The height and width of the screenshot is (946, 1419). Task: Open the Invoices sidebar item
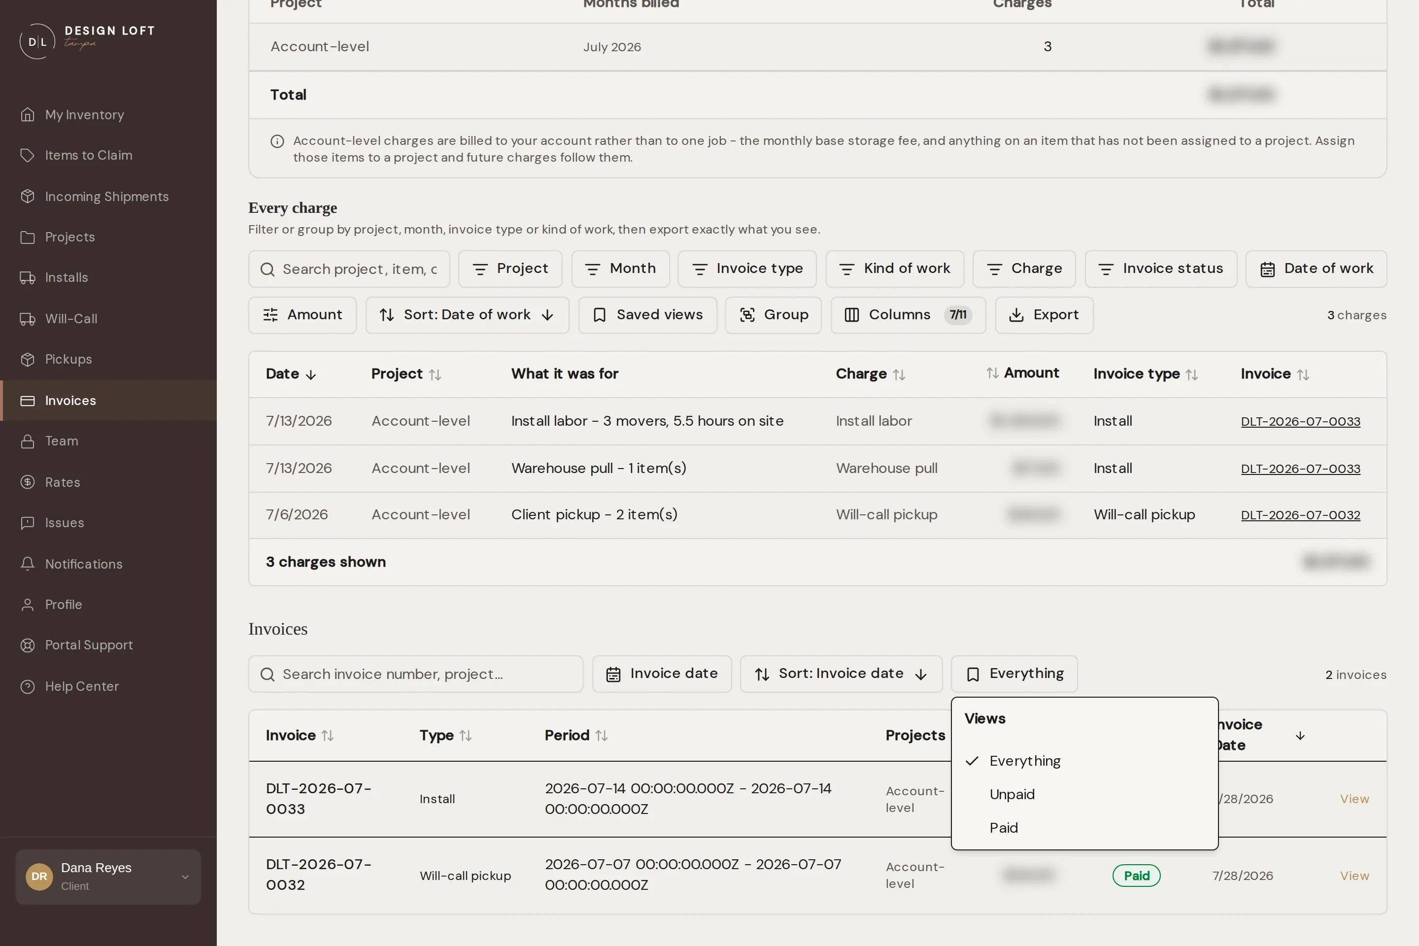pyautogui.click(x=108, y=400)
